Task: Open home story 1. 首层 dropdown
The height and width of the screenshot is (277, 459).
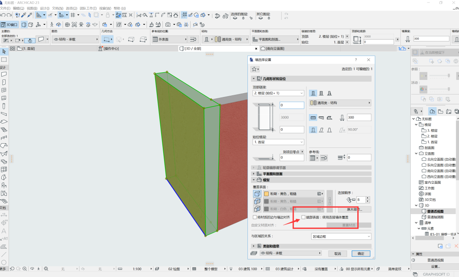Action: tap(278, 142)
